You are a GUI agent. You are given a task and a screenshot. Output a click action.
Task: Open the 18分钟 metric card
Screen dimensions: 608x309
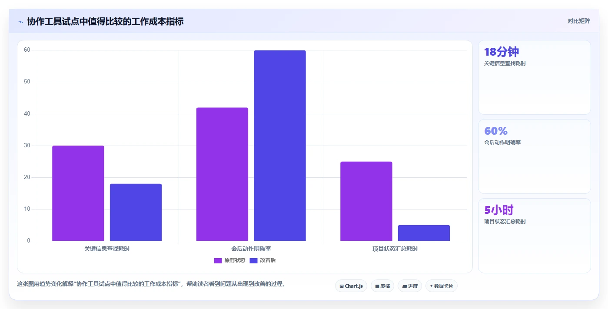click(535, 77)
